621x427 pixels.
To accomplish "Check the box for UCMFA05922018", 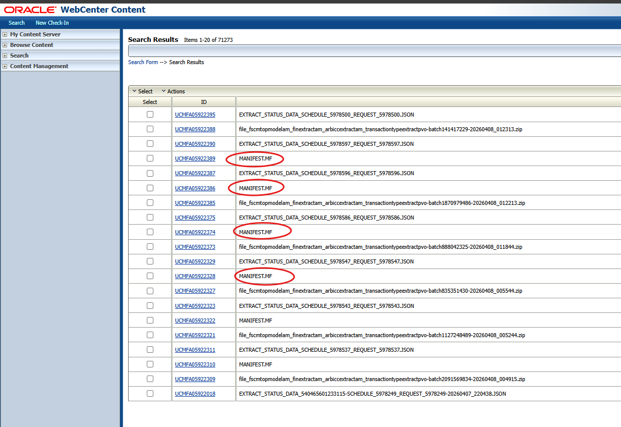I will pyautogui.click(x=150, y=393).
